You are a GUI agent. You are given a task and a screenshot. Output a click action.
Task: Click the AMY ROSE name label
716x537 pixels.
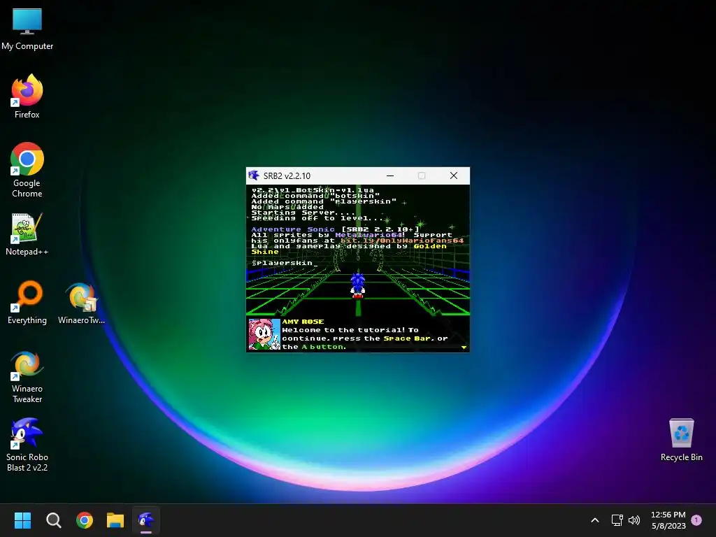coord(303,322)
